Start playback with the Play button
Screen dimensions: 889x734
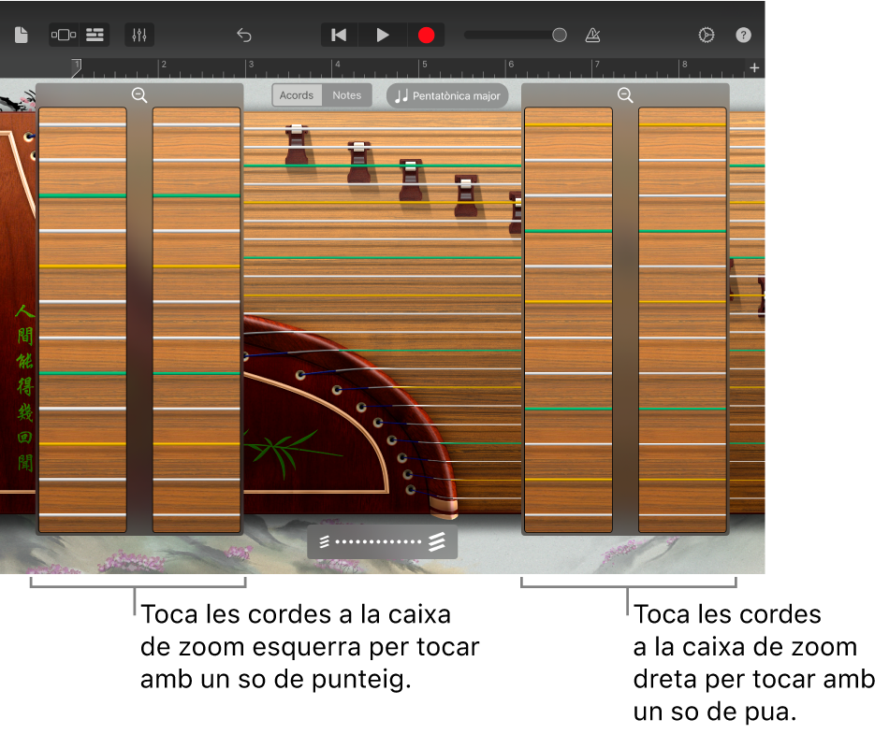point(382,35)
